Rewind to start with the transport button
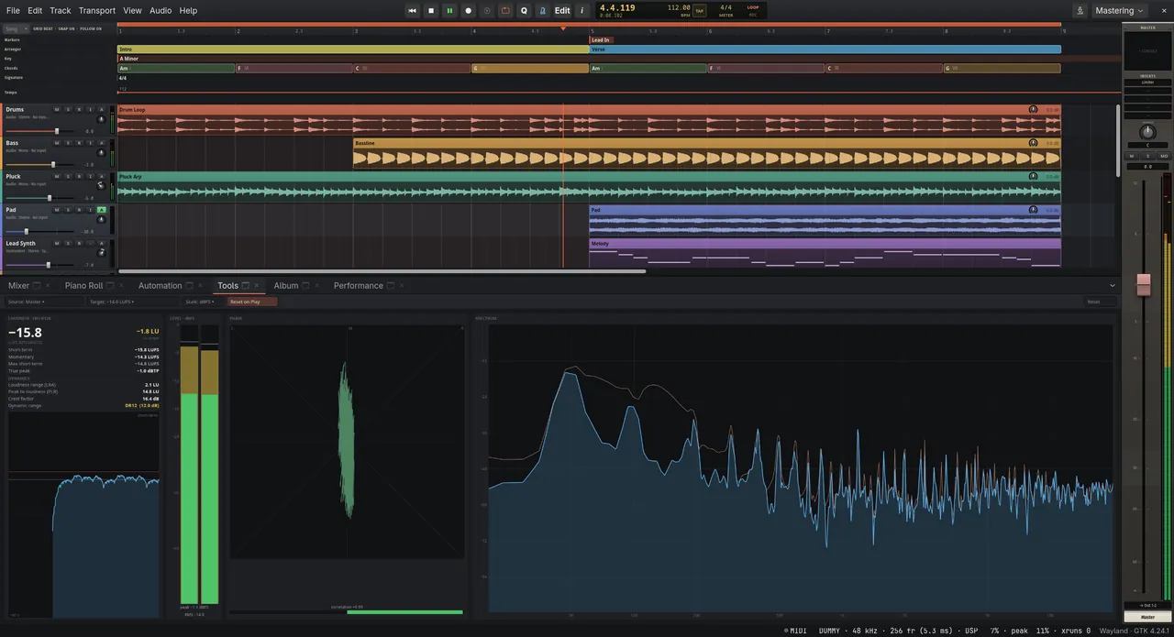This screenshot has height=637, width=1174. 412,11
